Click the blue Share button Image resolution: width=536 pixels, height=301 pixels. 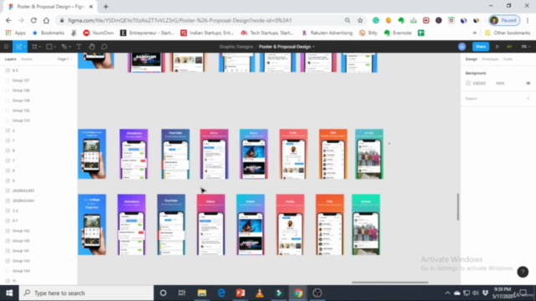(x=481, y=47)
